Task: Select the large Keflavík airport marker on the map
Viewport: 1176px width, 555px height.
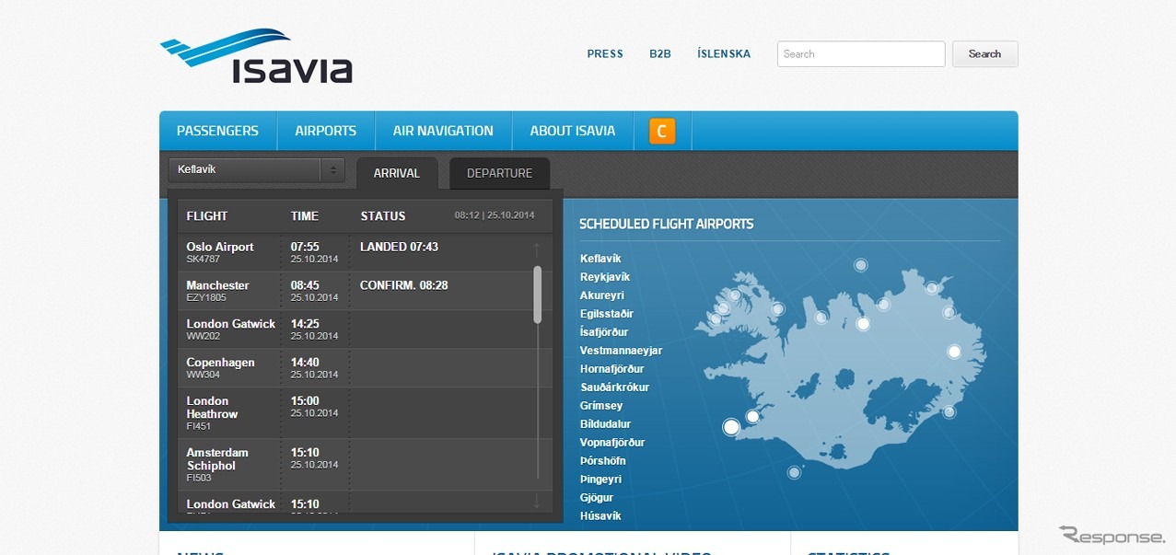Action: pos(731,427)
